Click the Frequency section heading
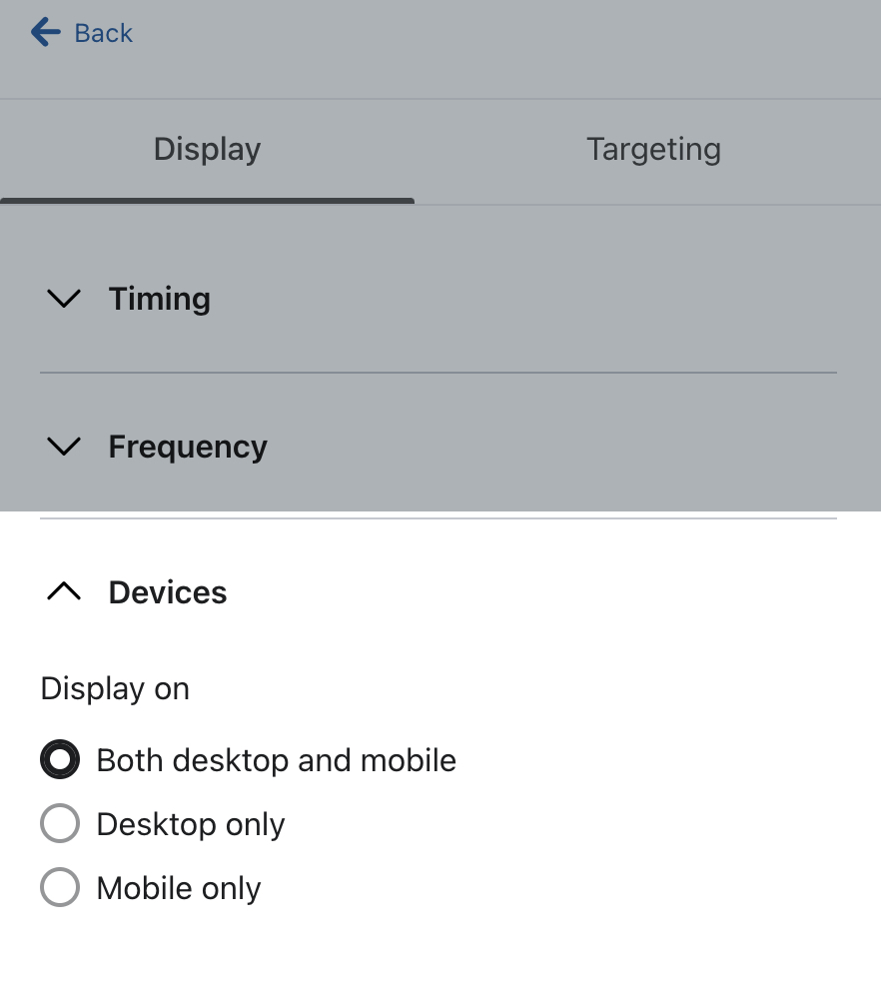The height and width of the screenshot is (985, 881). 188,447
